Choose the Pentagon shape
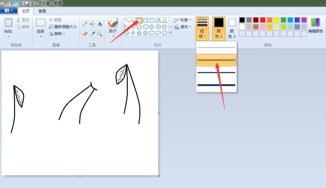This screenshot has width=326, height=188. [x=139, y=27]
